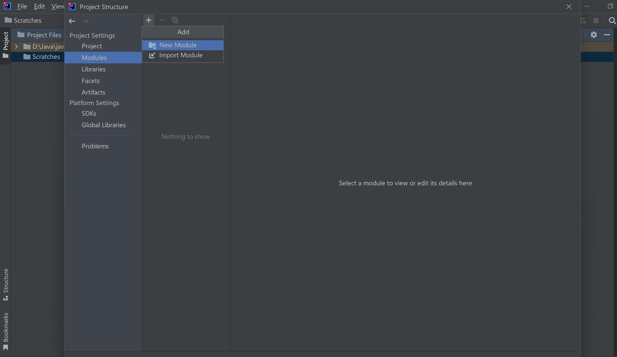Screen dimensions: 617x357
Task: Click the plus Add button in toolbar
Action: click(x=149, y=20)
